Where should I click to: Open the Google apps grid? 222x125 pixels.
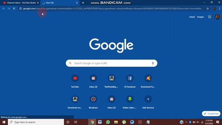pyautogui.click(x=210, y=17)
